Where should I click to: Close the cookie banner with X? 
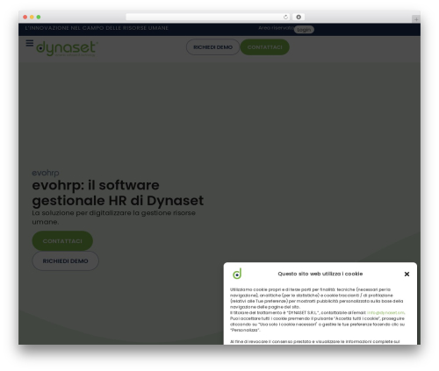pyautogui.click(x=407, y=274)
